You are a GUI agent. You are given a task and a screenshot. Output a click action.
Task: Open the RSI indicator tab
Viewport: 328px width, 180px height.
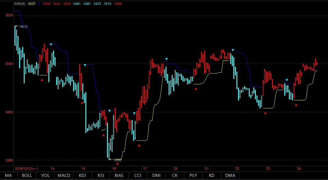[x=101, y=175]
